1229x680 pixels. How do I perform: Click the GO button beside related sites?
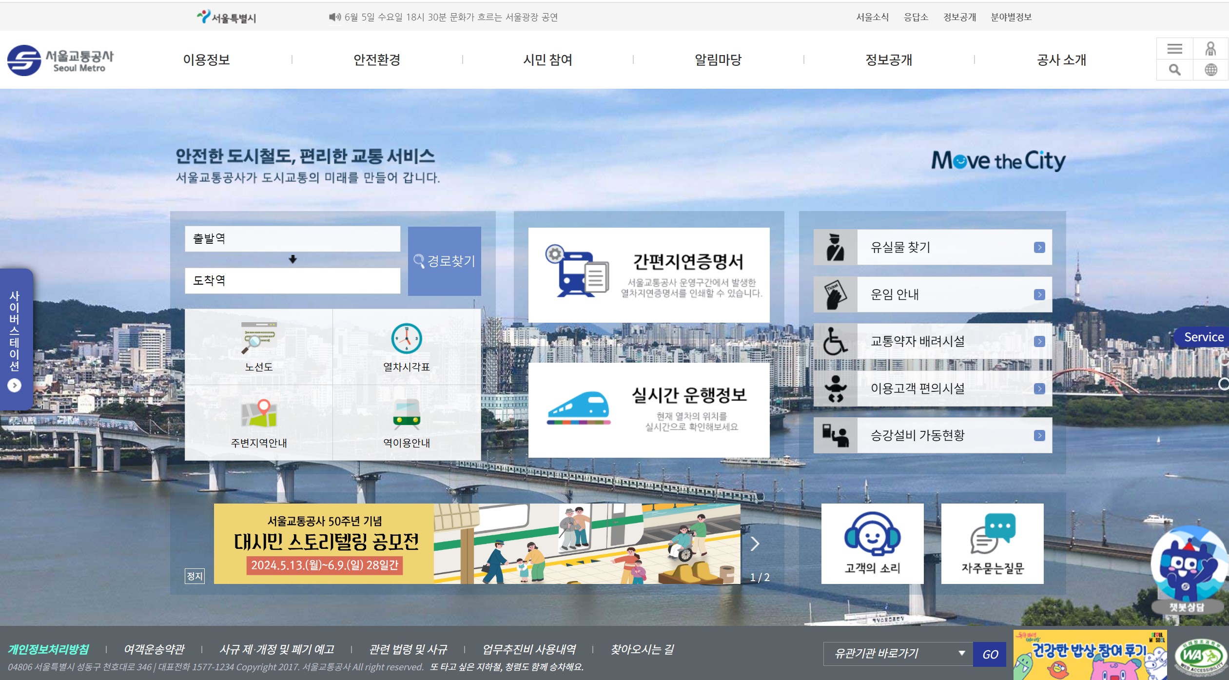[x=990, y=654]
